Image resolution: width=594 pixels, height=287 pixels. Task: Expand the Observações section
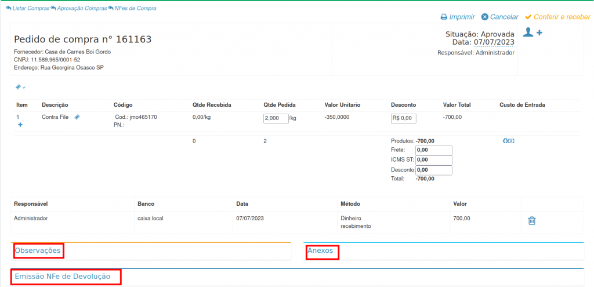pos(38,250)
